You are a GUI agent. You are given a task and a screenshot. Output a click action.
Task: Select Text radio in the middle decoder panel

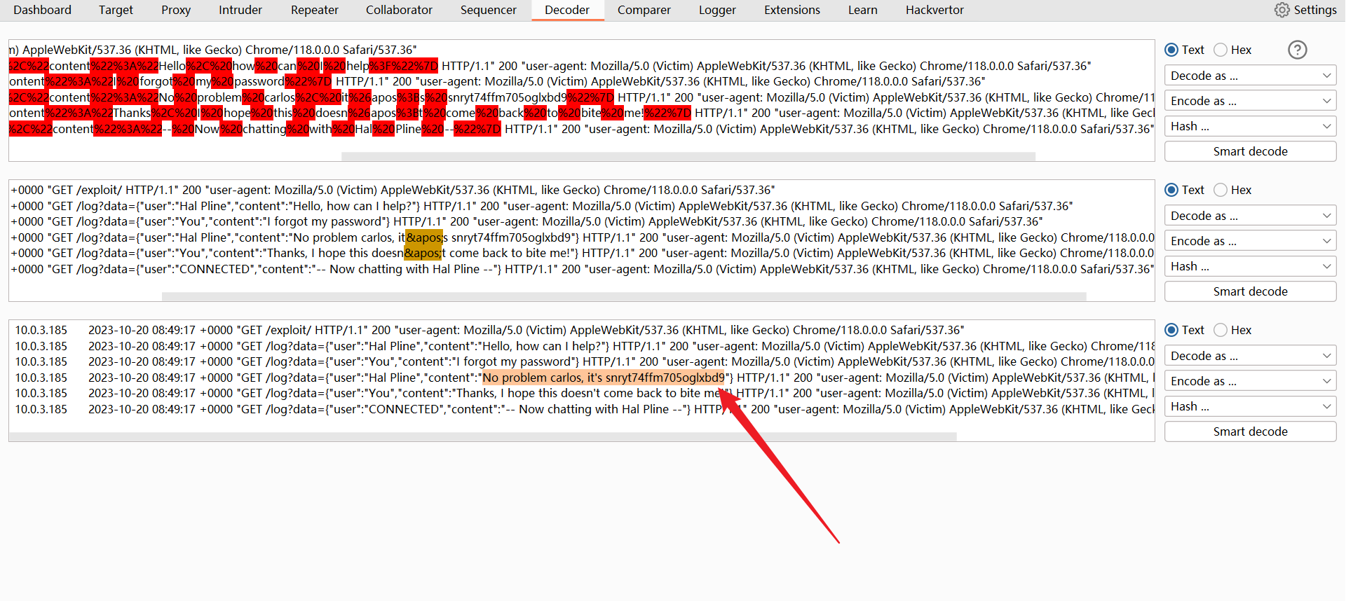coord(1171,190)
